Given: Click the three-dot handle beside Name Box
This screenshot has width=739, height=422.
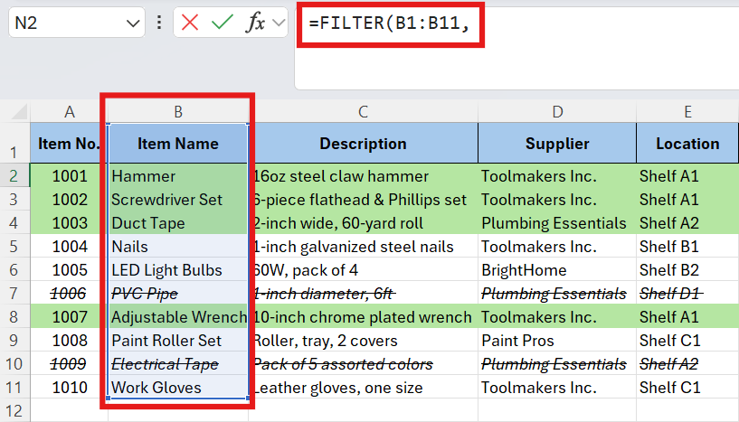Looking at the screenshot, I should pos(159,23).
